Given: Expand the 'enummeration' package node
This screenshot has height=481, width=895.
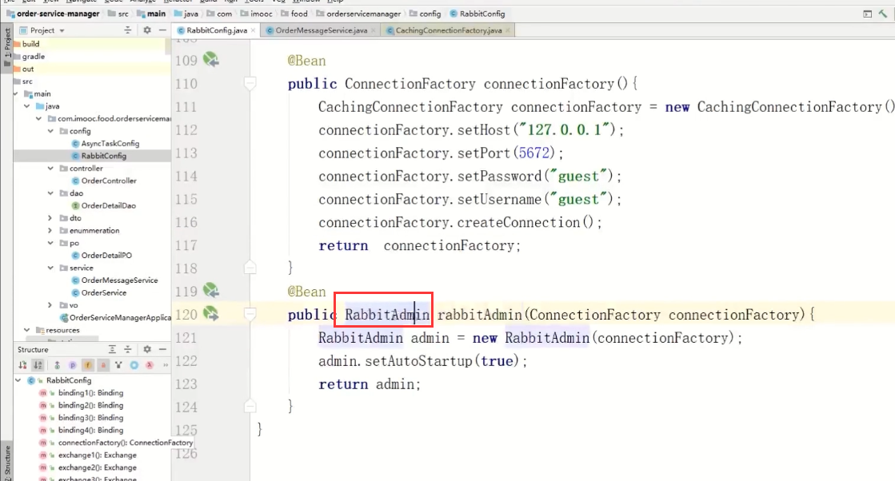Looking at the screenshot, I should [x=50, y=230].
